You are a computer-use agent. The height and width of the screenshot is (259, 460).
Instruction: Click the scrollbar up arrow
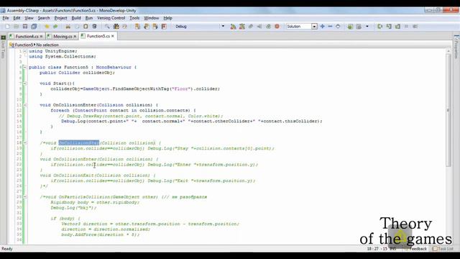pyautogui.click(x=448, y=51)
